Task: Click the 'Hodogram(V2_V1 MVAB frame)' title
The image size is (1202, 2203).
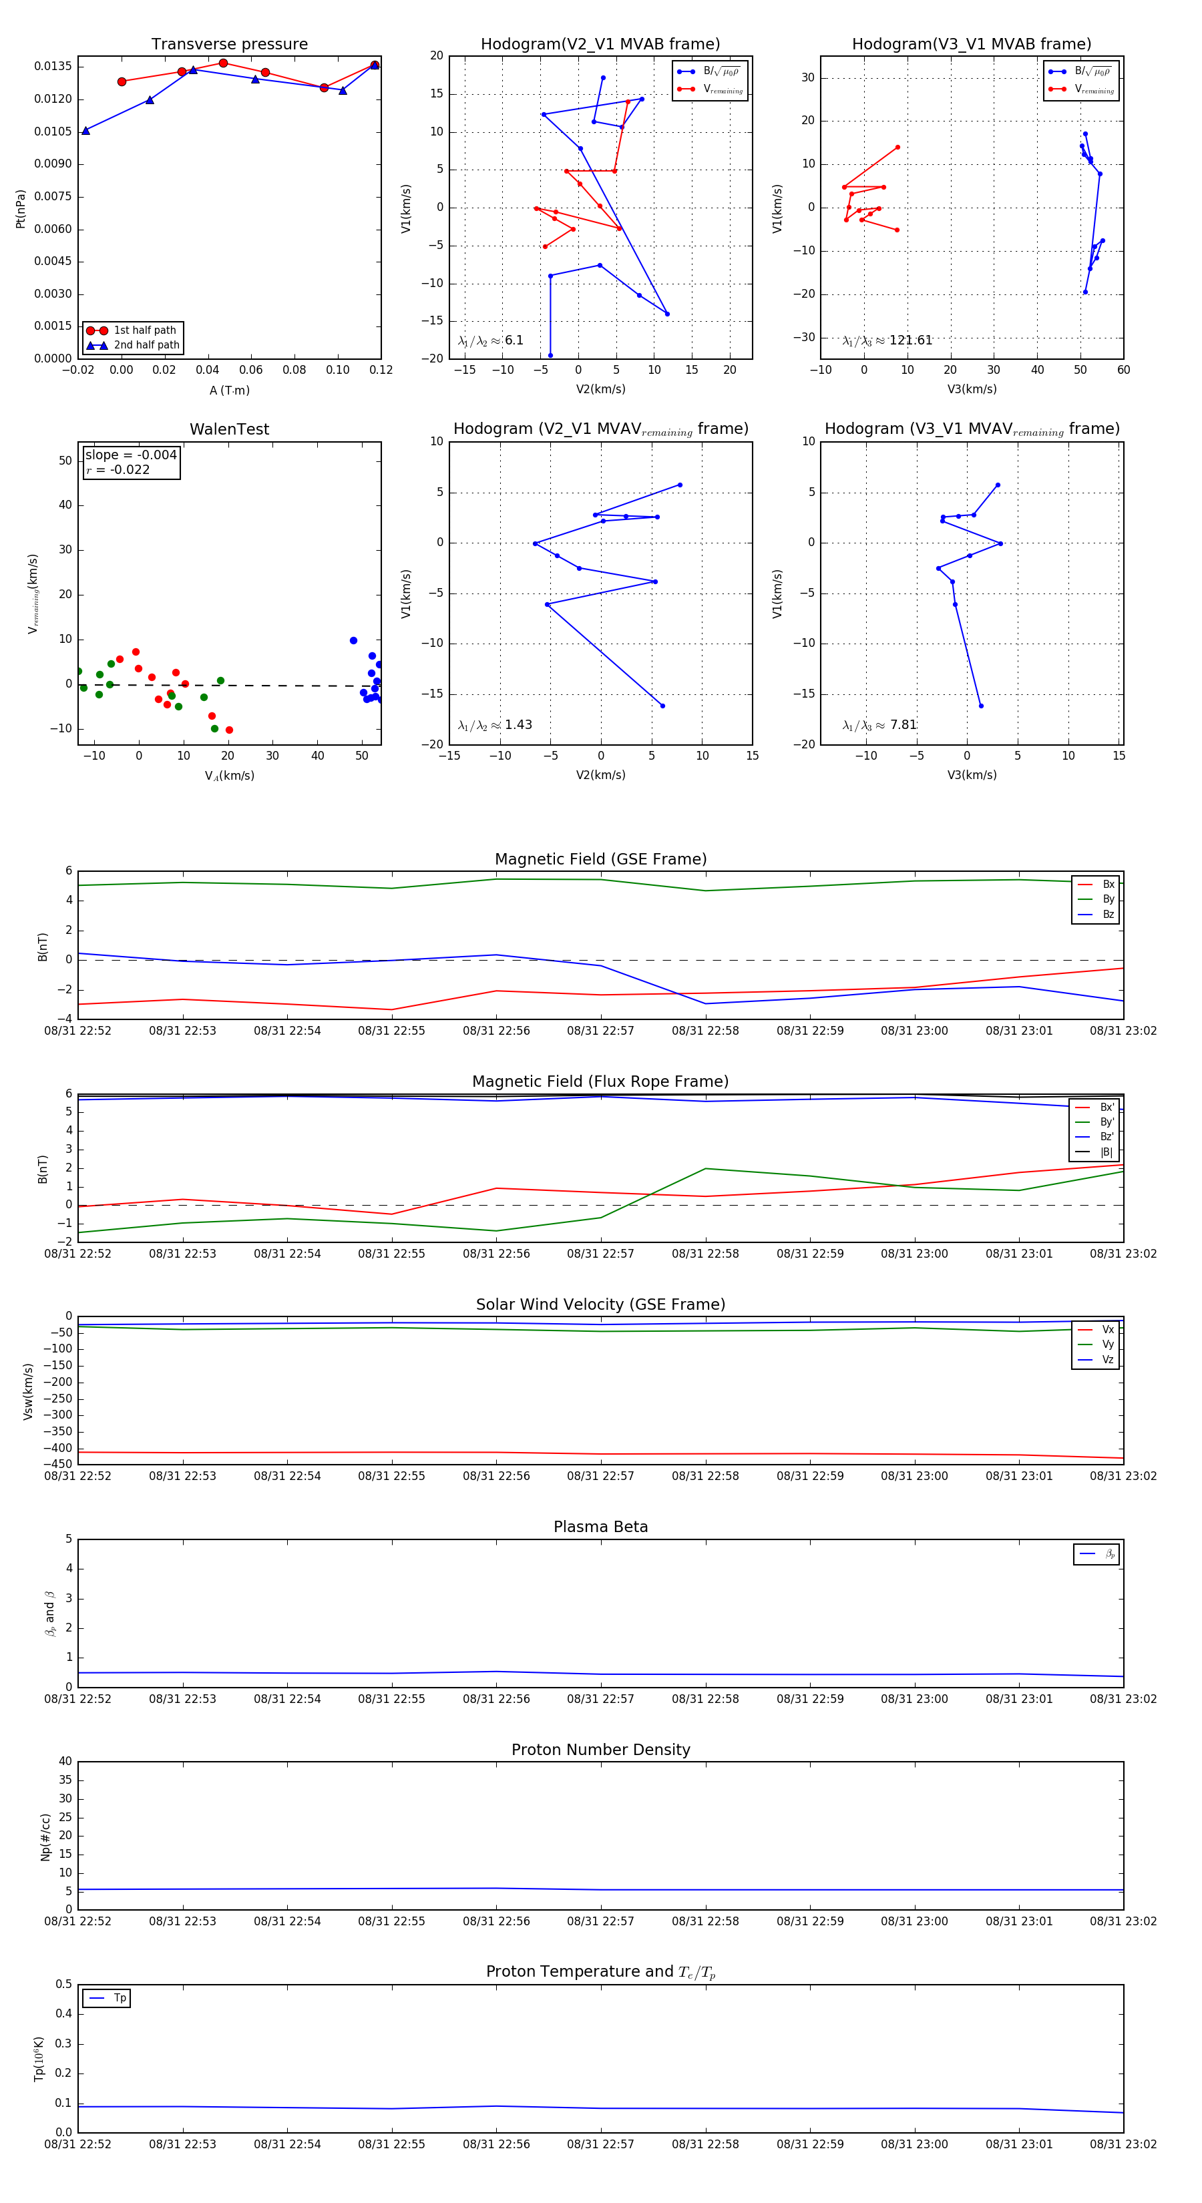Action: tap(600, 45)
